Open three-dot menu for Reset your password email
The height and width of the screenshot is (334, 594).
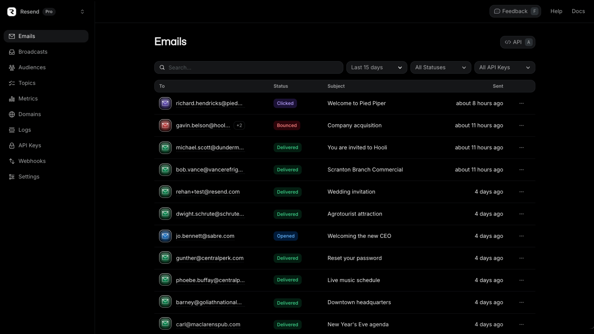[521, 258]
